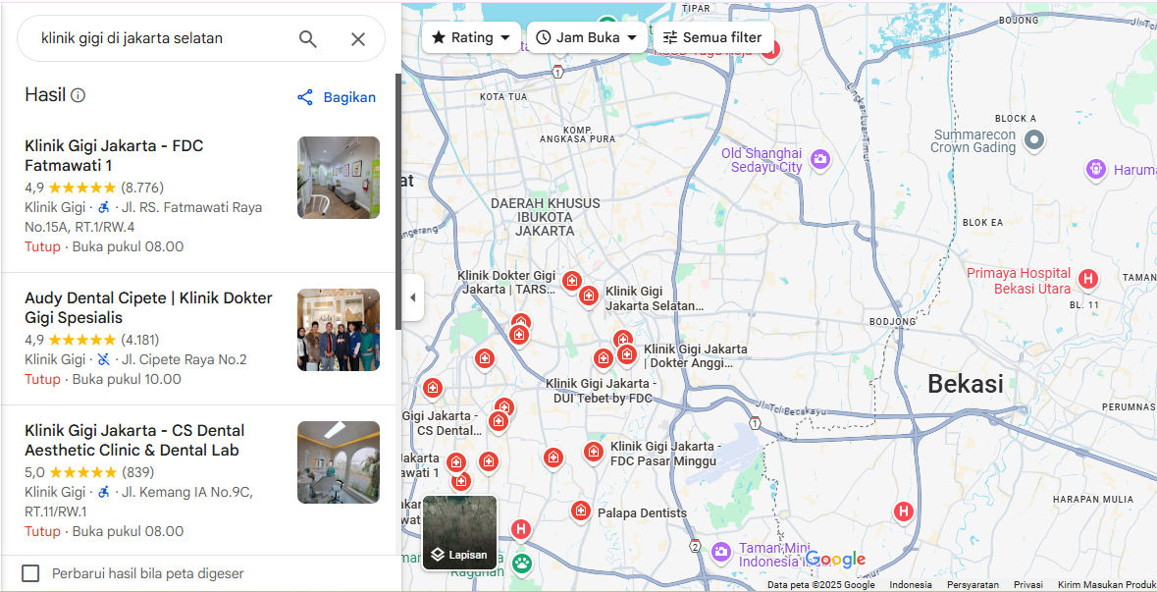The image size is (1157, 592).
Task: Open the Semua filter button
Action: pyautogui.click(x=712, y=37)
